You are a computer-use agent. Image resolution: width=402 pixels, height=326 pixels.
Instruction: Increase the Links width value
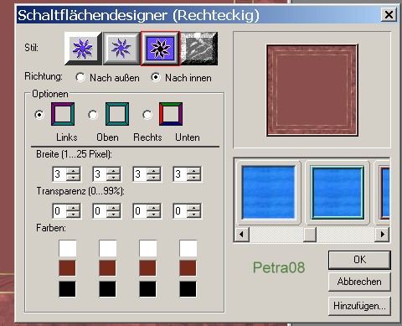tap(74, 171)
